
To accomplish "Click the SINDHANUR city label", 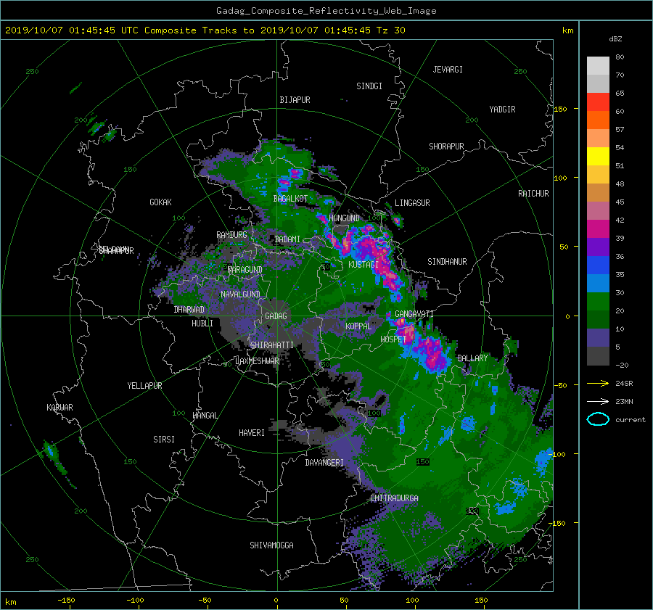I will pos(447,262).
